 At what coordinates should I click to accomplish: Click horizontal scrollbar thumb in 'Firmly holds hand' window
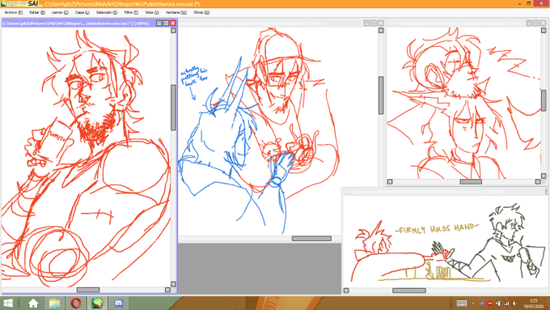click(x=409, y=291)
